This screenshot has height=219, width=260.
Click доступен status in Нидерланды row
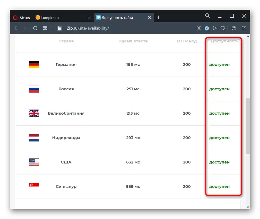219,138
